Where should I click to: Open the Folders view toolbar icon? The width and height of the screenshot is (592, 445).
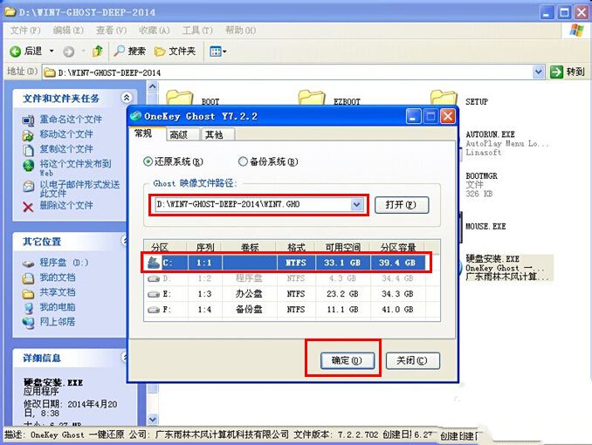pyautogui.click(x=160, y=51)
